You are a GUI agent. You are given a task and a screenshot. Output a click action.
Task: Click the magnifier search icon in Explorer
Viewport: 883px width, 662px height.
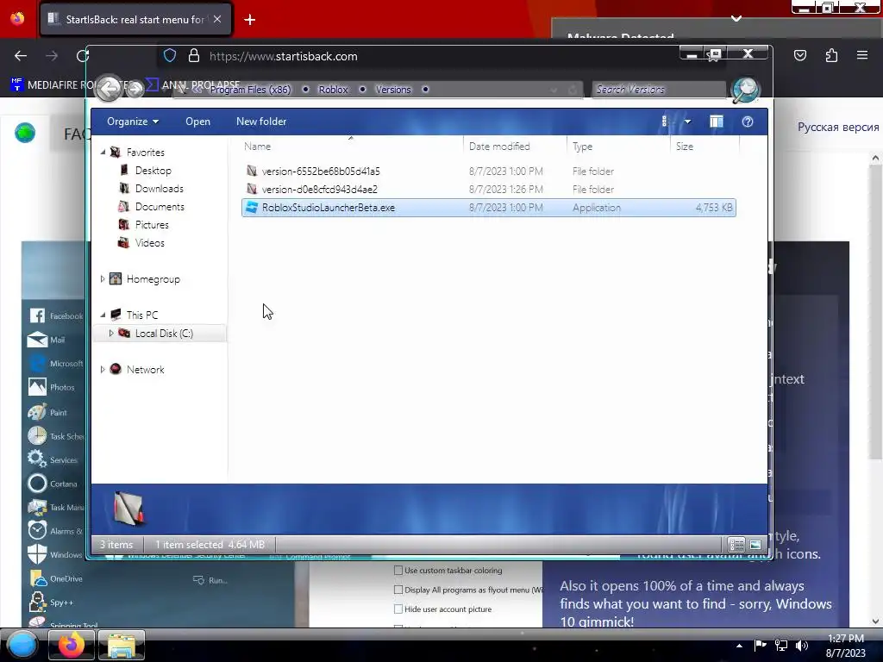point(745,90)
